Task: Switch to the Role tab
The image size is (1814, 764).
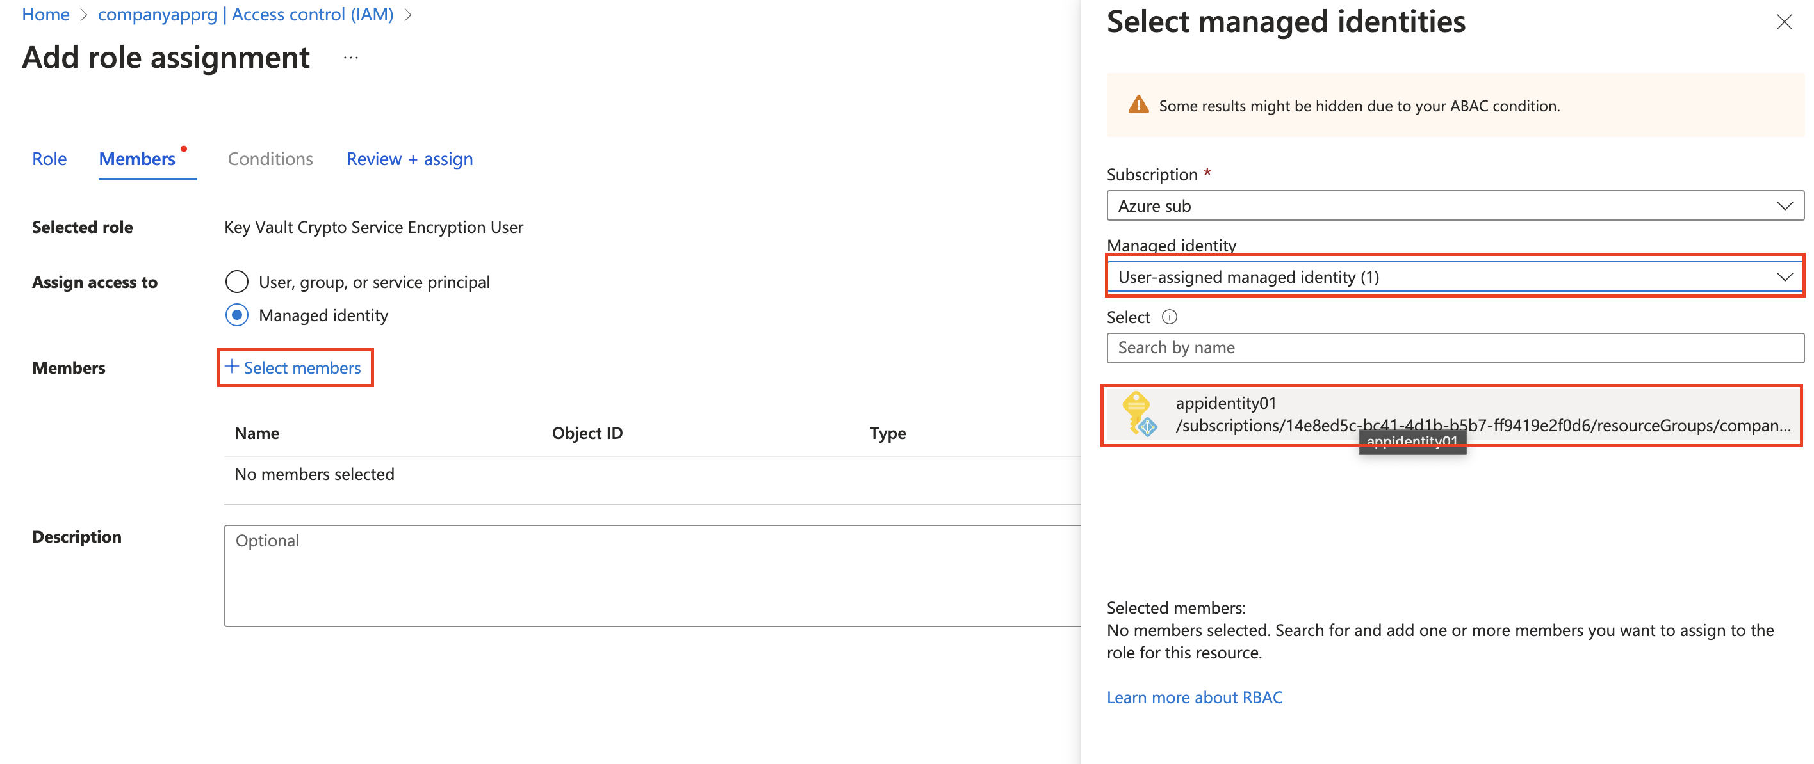Action: pyautogui.click(x=49, y=160)
